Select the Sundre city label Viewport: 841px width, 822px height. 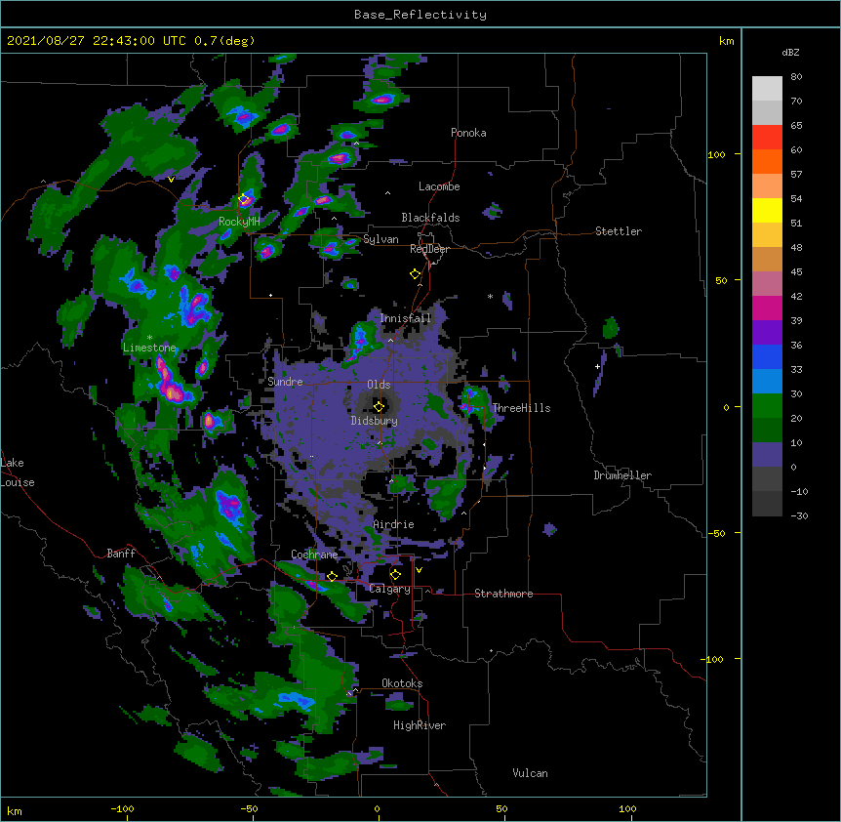click(x=285, y=382)
